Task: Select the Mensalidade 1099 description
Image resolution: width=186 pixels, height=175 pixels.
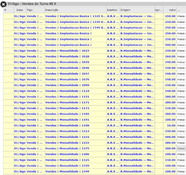Action: (x=67, y=85)
